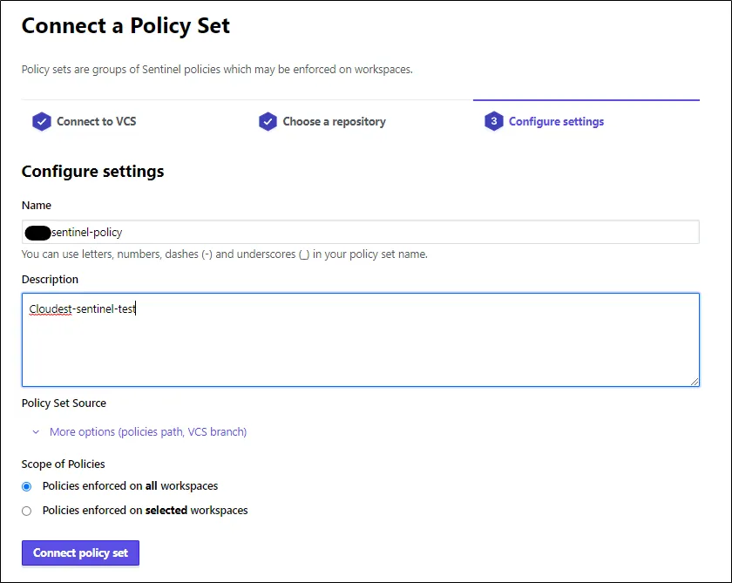The image size is (732, 583).
Task: Focus the Description text area
Action: coord(360,349)
